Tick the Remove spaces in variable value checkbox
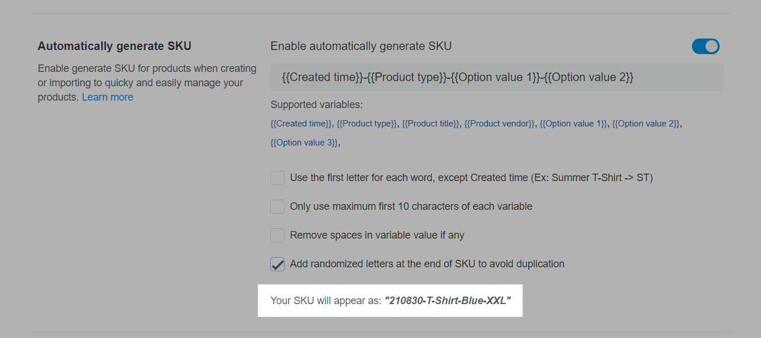Viewport: 761px width, 338px height. 278,235
